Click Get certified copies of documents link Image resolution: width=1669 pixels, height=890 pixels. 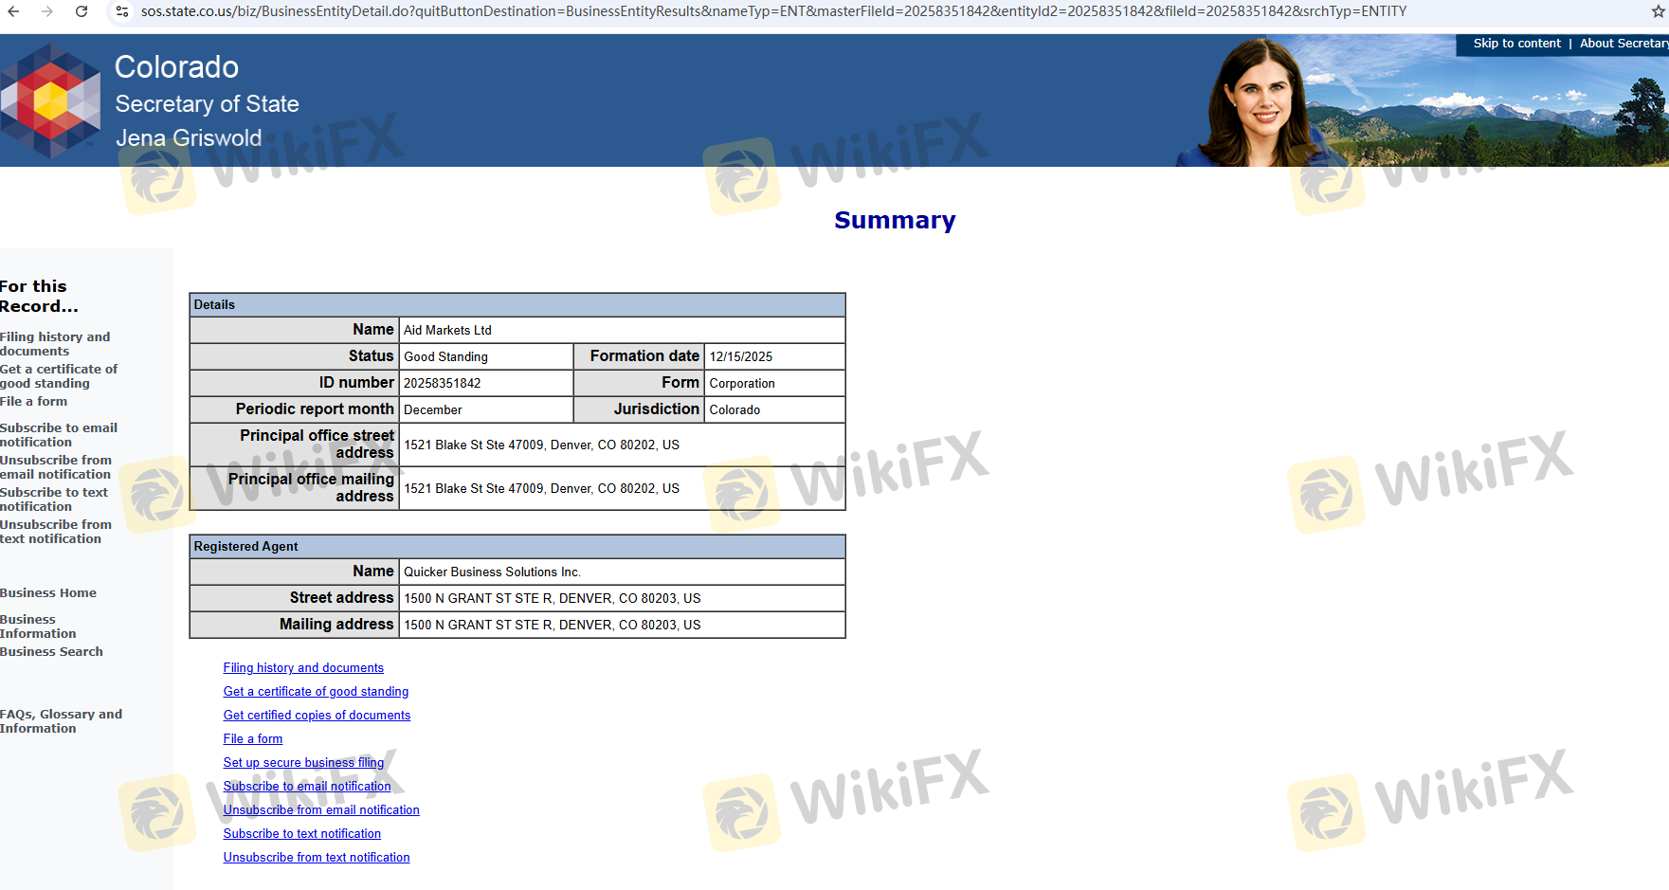[317, 716]
